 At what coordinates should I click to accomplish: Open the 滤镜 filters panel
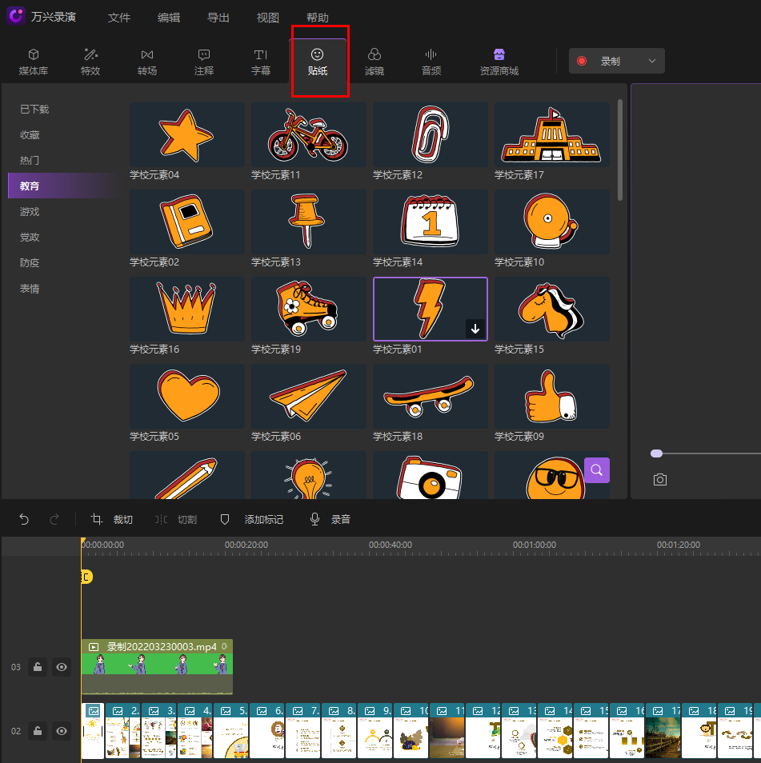(x=374, y=62)
